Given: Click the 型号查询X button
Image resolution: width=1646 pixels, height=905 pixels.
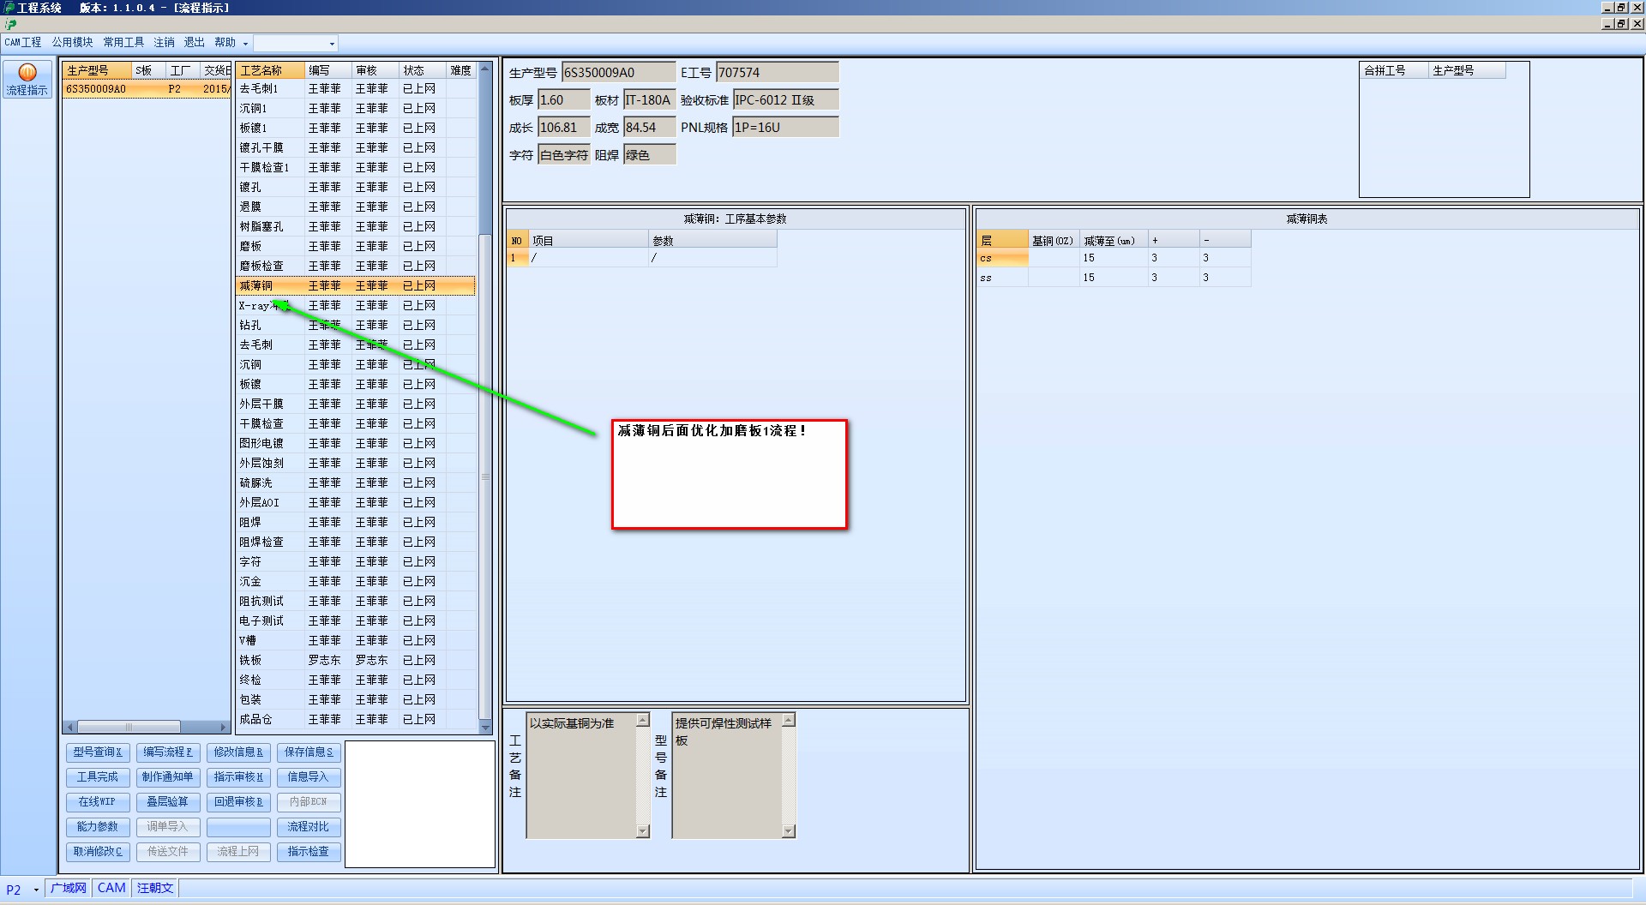Looking at the screenshot, I should [98, 752].
